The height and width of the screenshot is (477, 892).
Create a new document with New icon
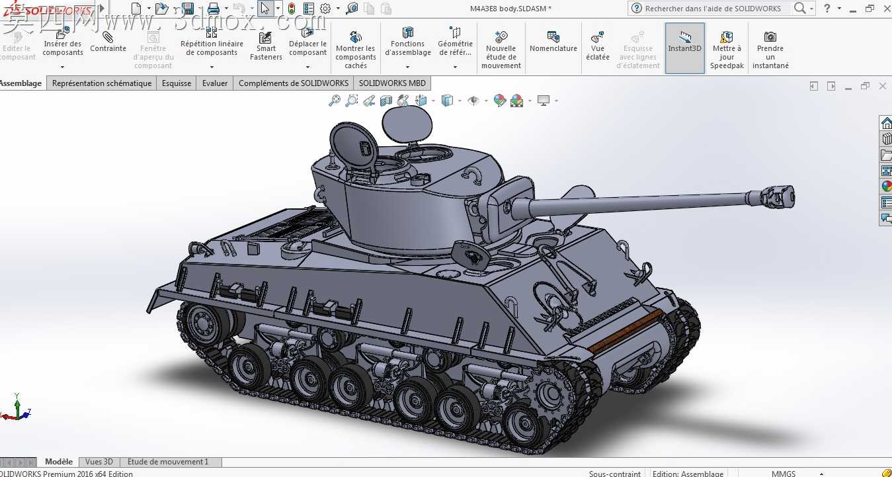coord(136,8)
